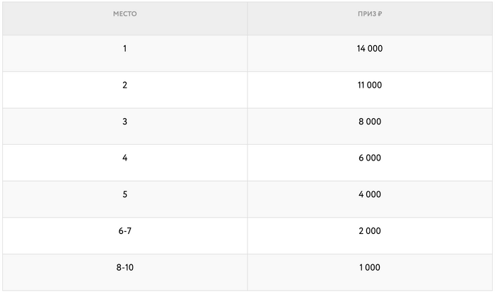This screenshot has width=495, height=294.
Task: Click the ruble symbol in the header
Action: pos(380,14)
